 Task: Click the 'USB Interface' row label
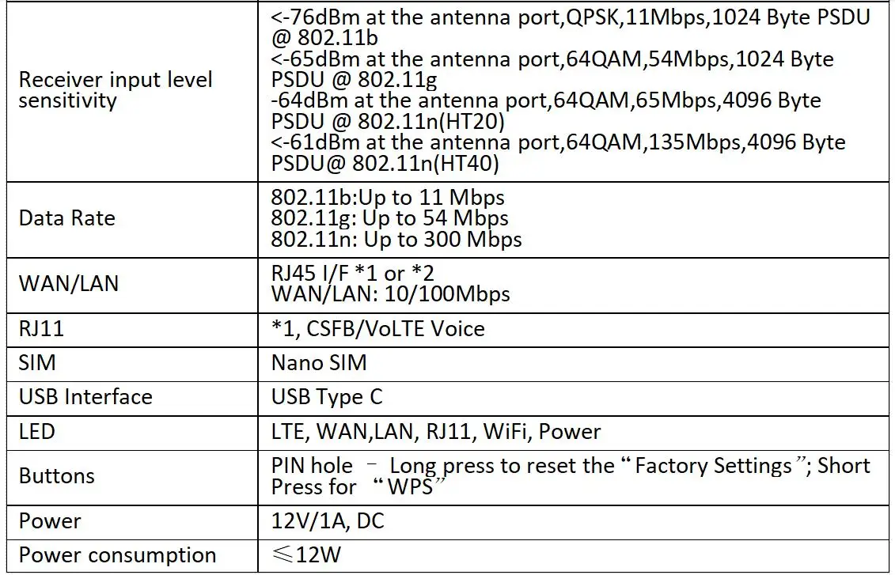coord(85,396)
